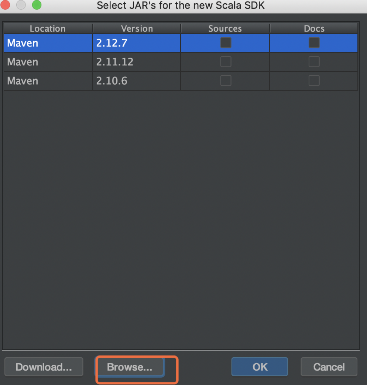Click the Sources column header

point(225,28)
